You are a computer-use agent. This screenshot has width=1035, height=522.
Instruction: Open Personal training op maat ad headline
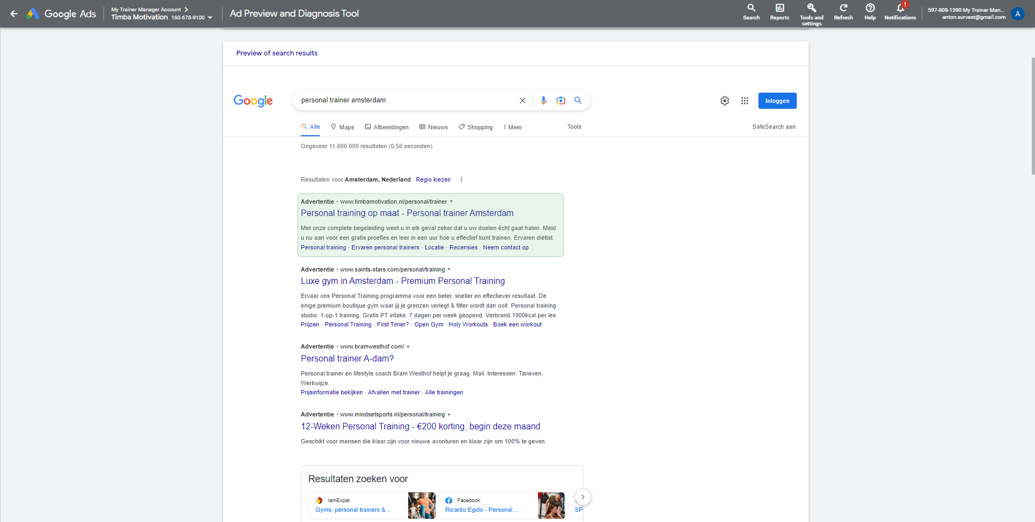407,213
